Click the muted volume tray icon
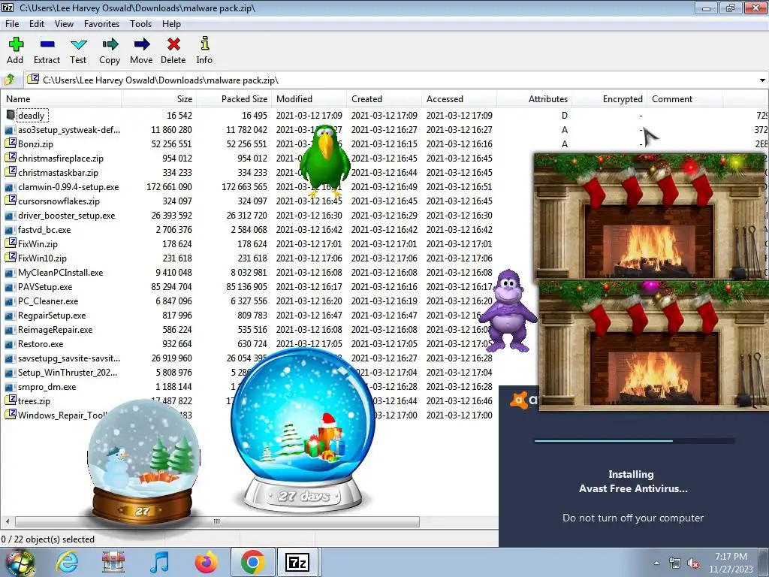Viewport: 769px width, 577px height. (693, 563)
